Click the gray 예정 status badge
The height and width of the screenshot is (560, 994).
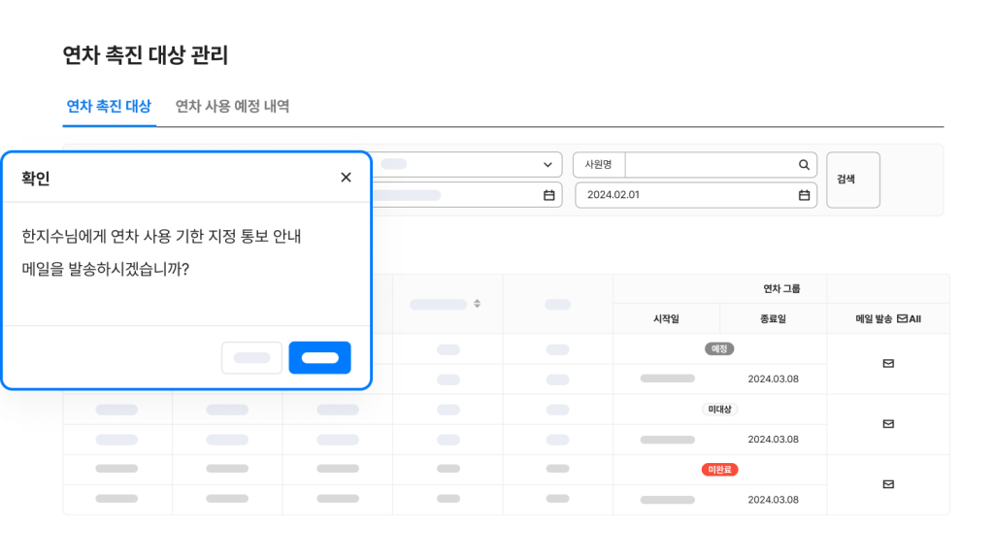(719, 348)
